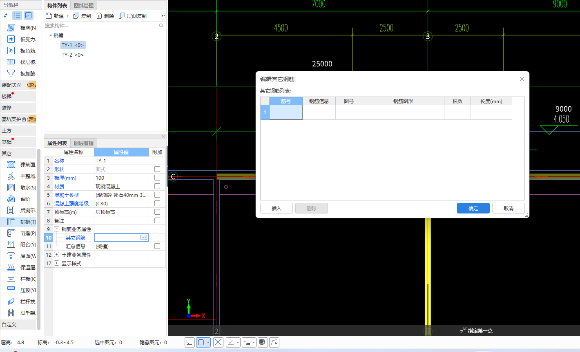The height and width of the screenshot is (352, 580).
Task: Click the 筋号 cell in row 1
Action: [x=286, y=112]
